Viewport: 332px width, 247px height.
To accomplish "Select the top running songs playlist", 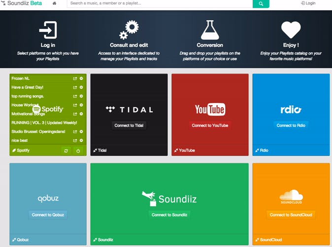I will 28,96.
